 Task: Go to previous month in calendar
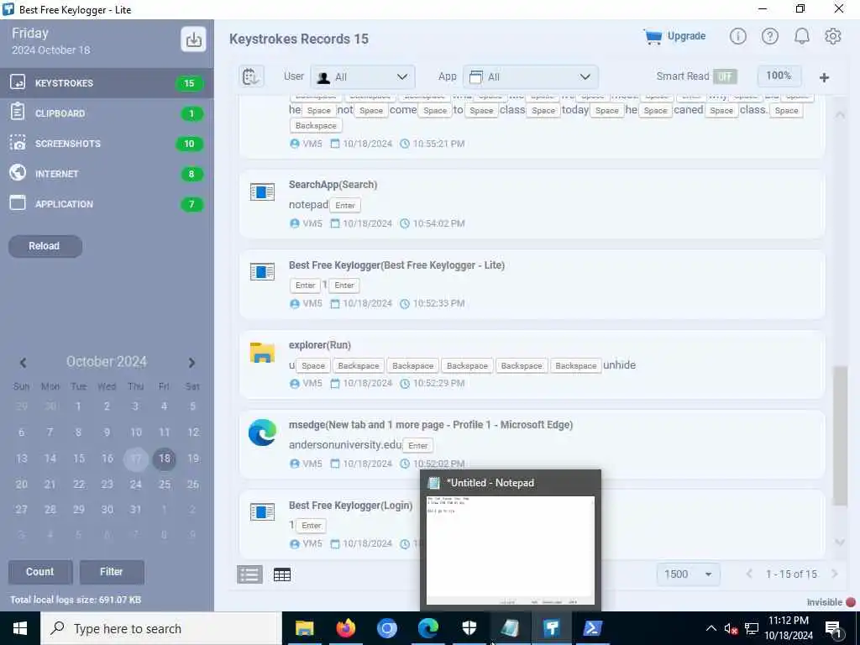[x=23, y=363]
